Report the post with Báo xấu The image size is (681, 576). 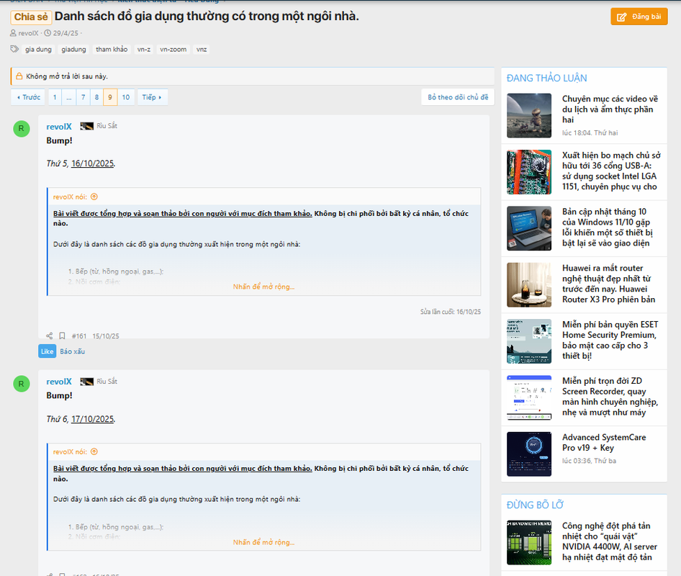(72, 351)
